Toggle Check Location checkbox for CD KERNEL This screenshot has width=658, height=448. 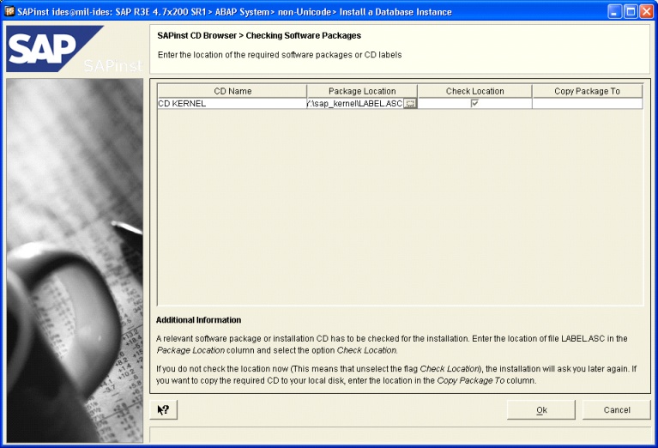[x=474, y=104]
